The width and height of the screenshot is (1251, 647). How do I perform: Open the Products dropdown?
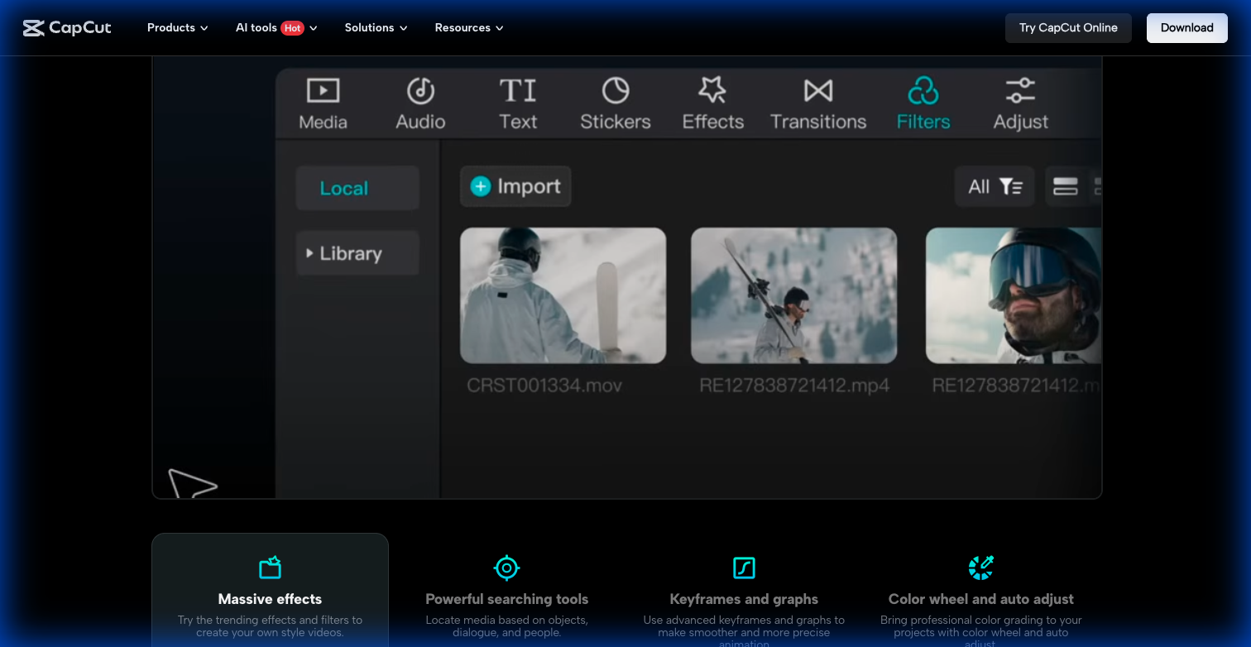176,27
